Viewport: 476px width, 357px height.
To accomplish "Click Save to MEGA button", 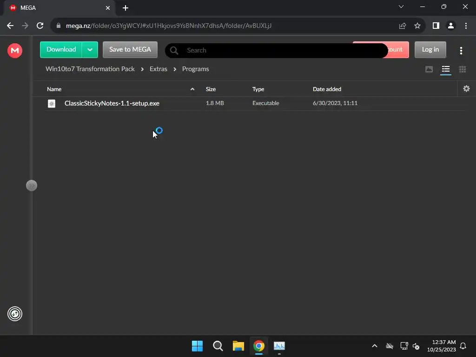I will tap(130, 49).
